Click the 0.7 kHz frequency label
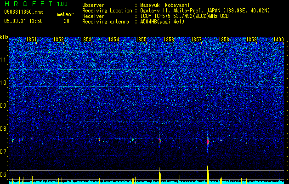 click(x=4, y=152)
